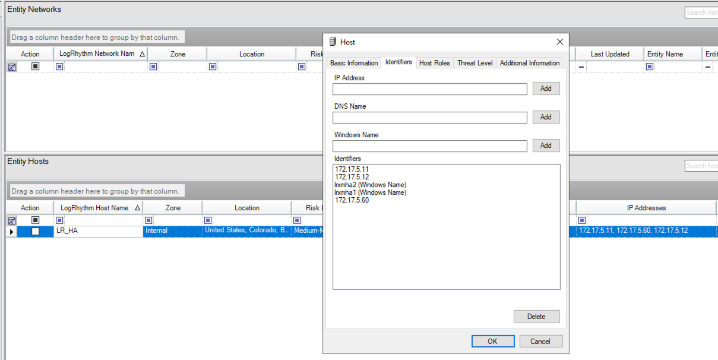This screenshot has width=718, height=360.
Task: Click the filter operator icon under Entity Name column
Action: coord(650,67)
